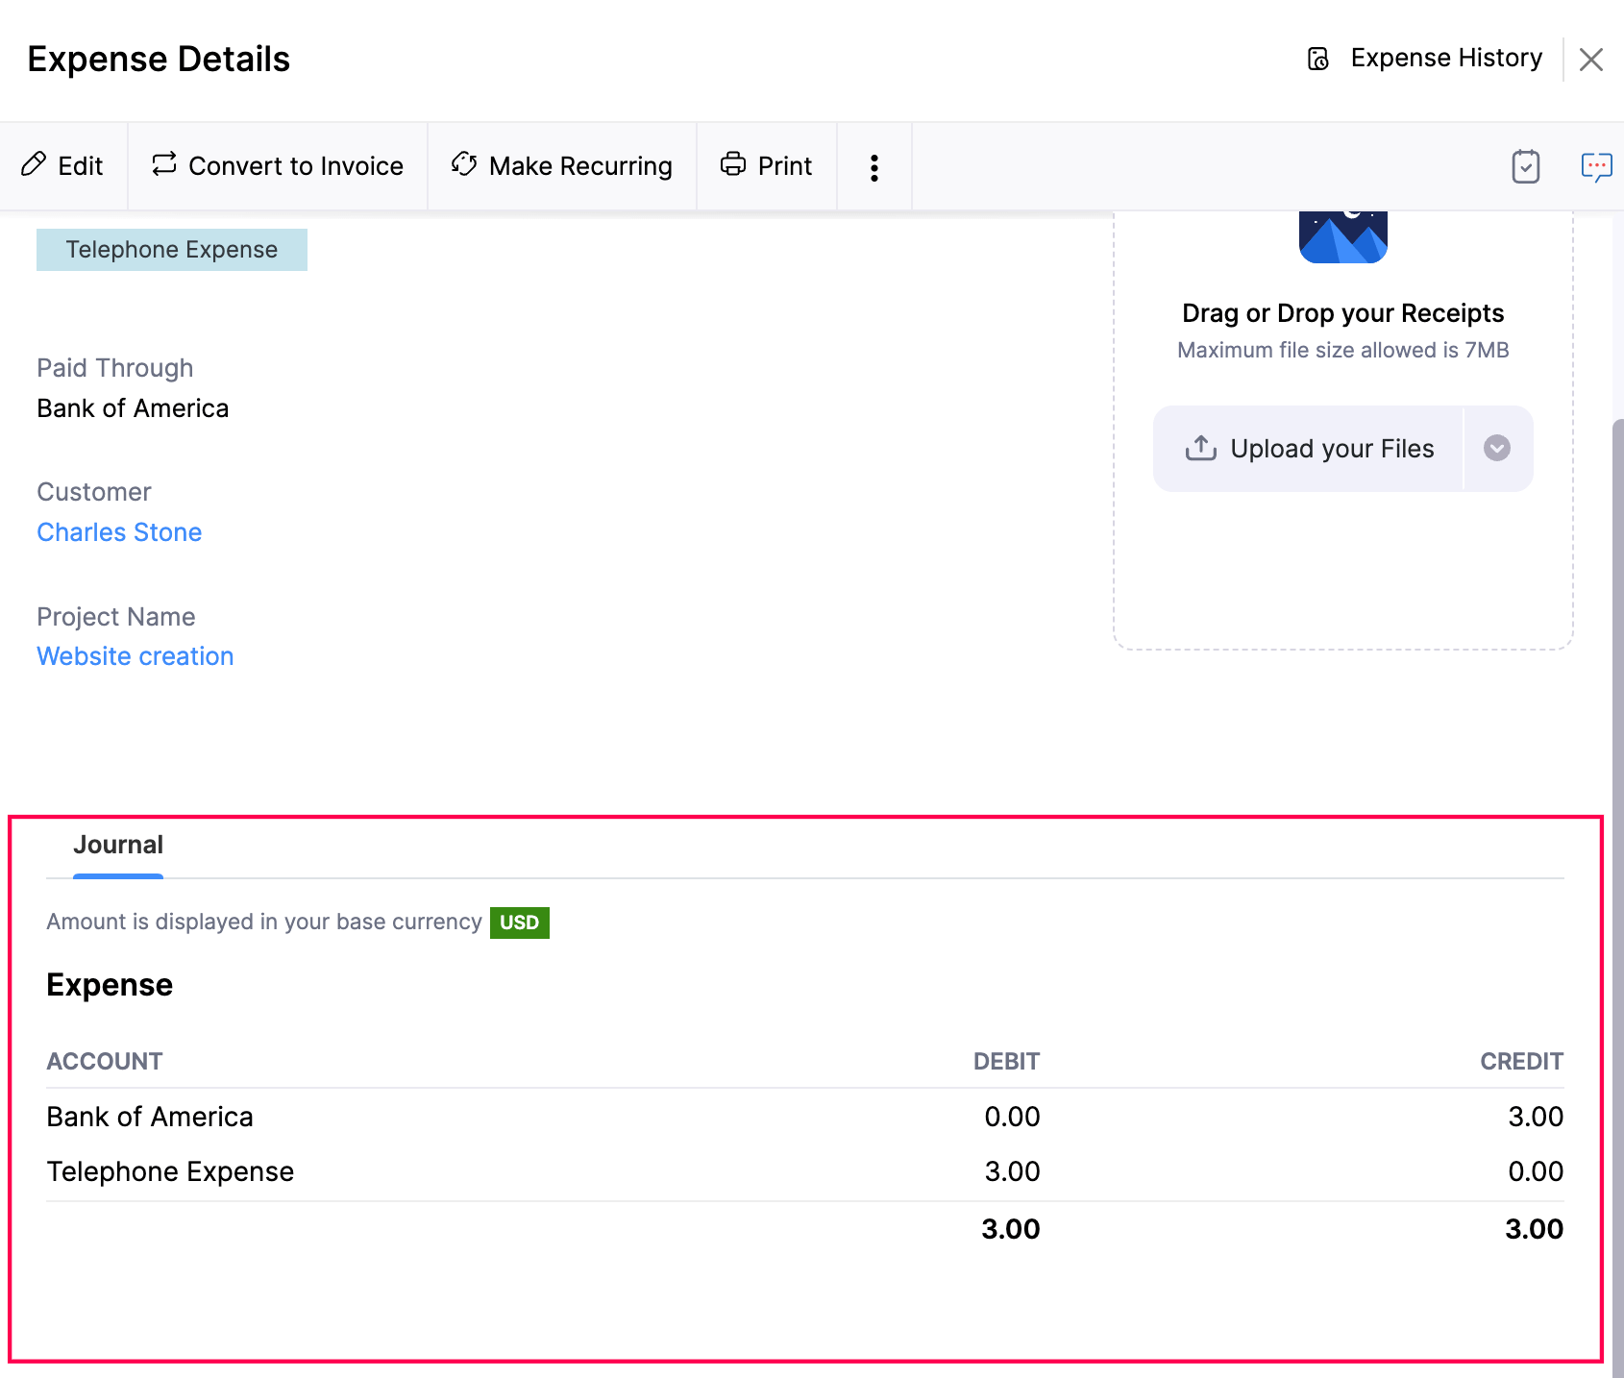This screenshot has width=1624, height=1378.
Task: Open the clipboard checklist icon
Action: 1525,166
